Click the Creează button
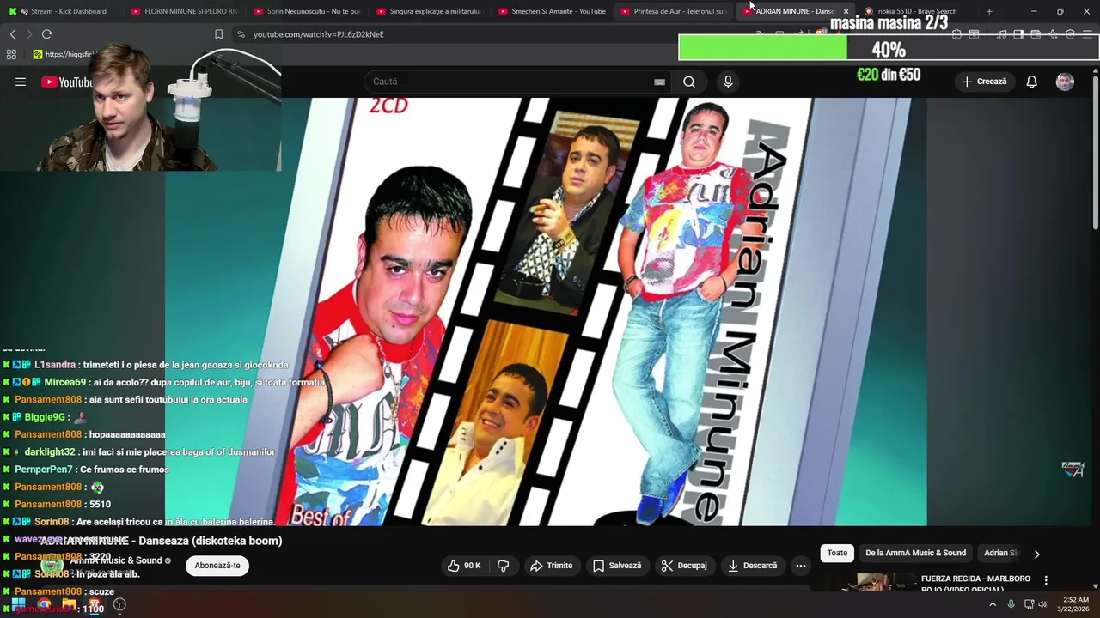The width and height of the screenshot is (1100, 618). 984,82
